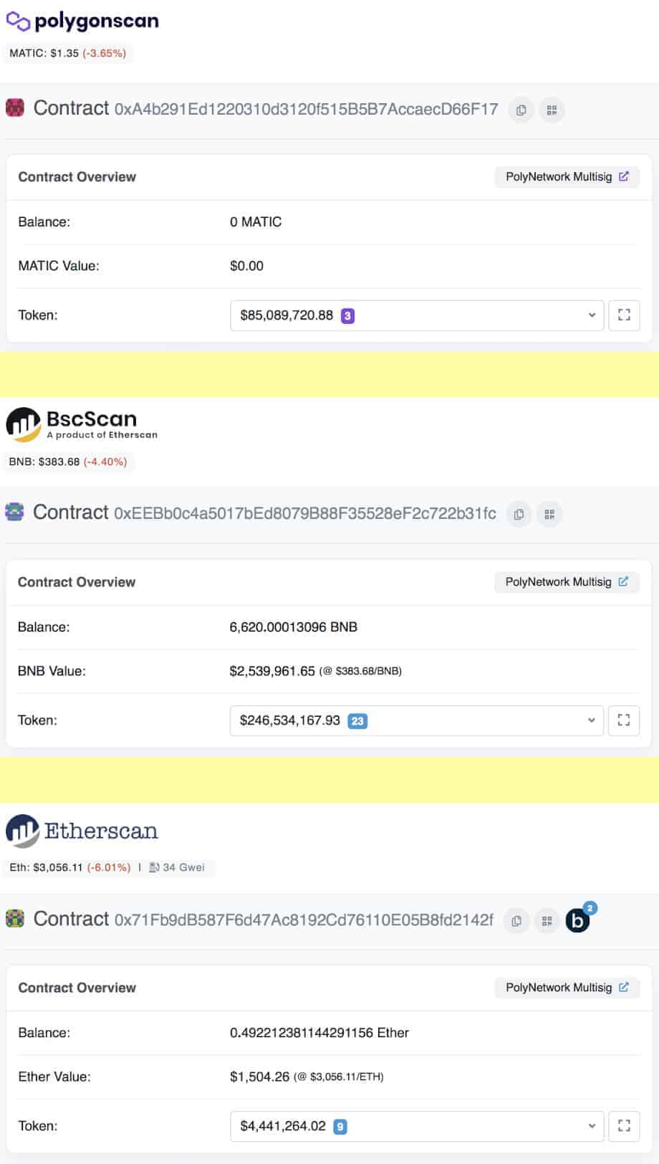Click the token count badge '23'
The height and width of the screenshot is (1164, 659).
357,721
